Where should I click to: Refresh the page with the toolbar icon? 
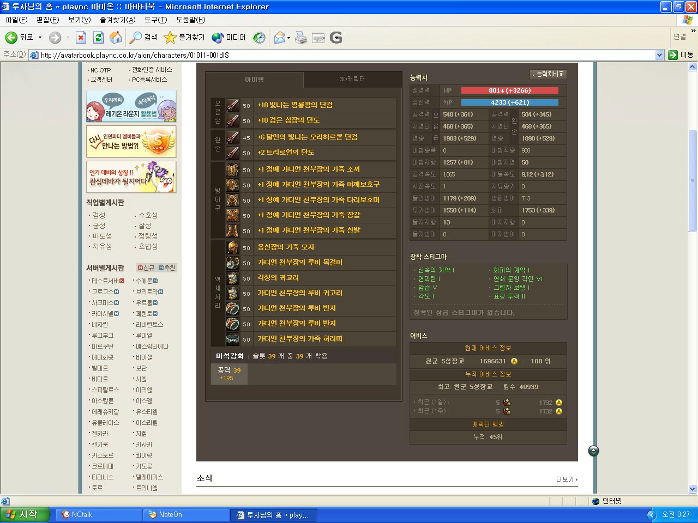pyautogui.click(x=98, y=38)
